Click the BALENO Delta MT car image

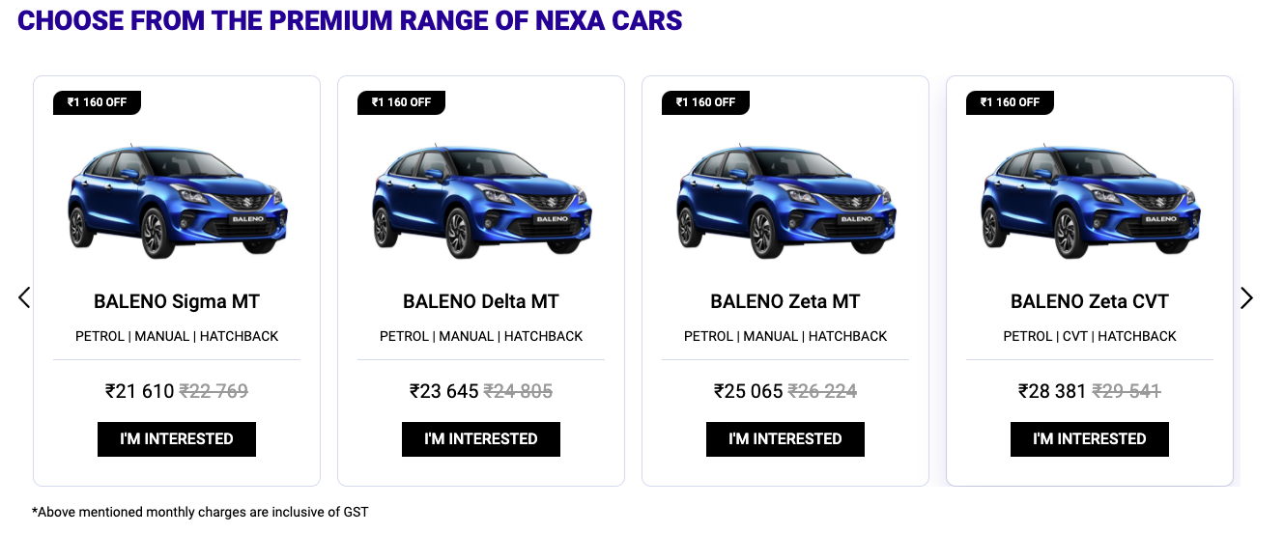[x=481, y=198]
